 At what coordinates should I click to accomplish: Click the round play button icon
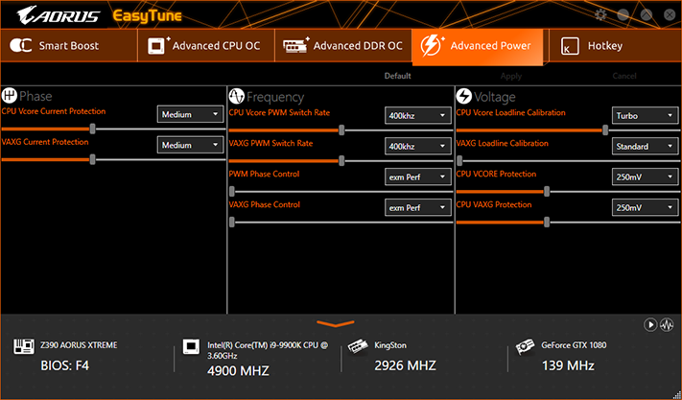pyautogui.click(x=650, y=324)
